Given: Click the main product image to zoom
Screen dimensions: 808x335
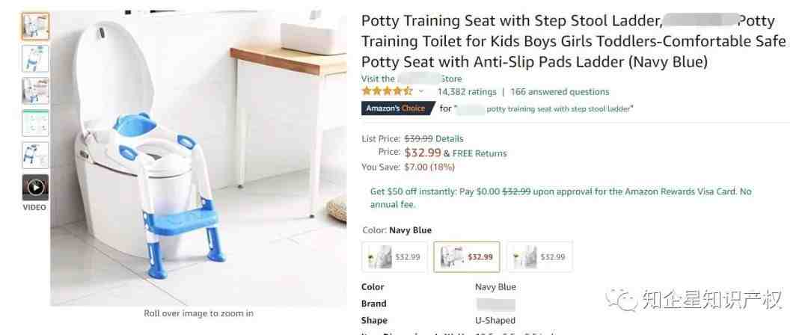Looking at the screenshot, I should 198,159.
